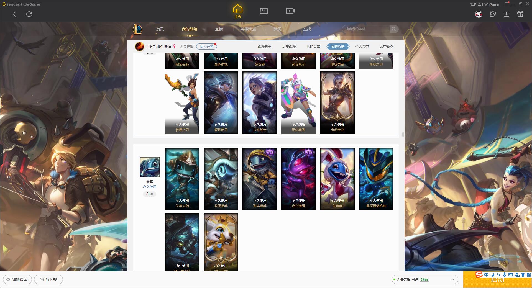Open the 夜空之刃 skin card
Image resolution: width=532 pixels, height=288 pixels.
click(x=376, y=61)
